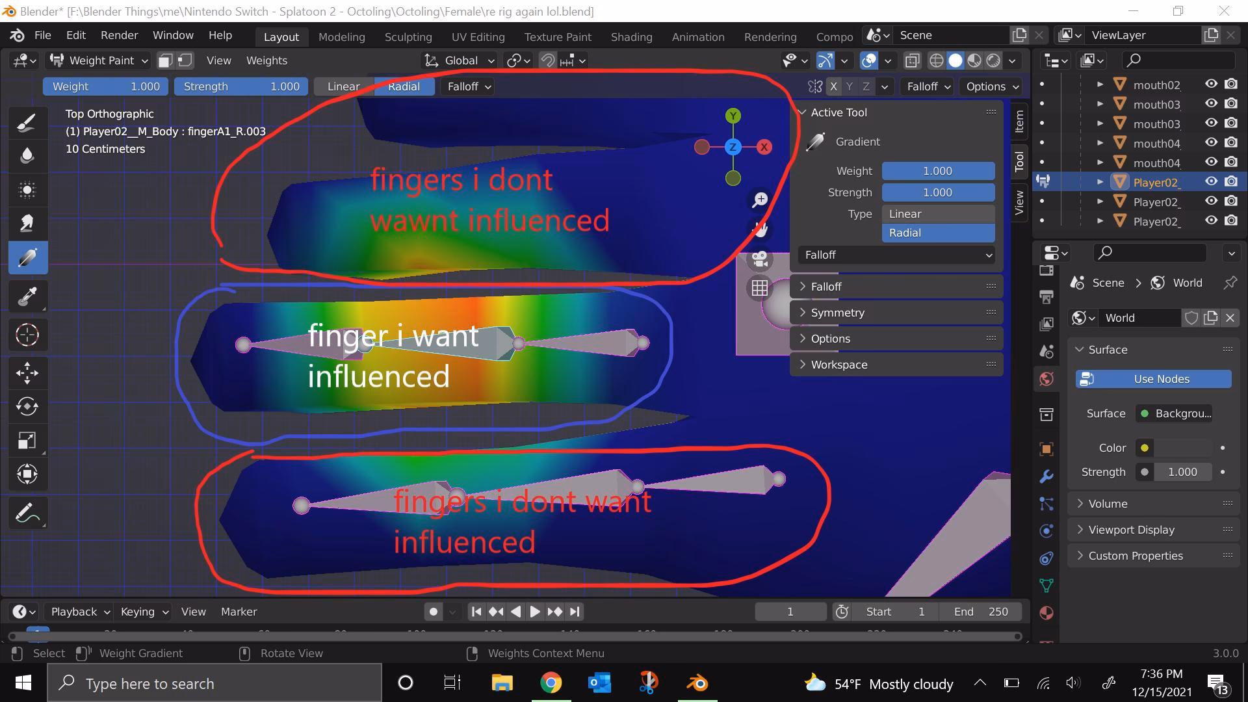Click the fake user shield for World

click(1191, 318)
